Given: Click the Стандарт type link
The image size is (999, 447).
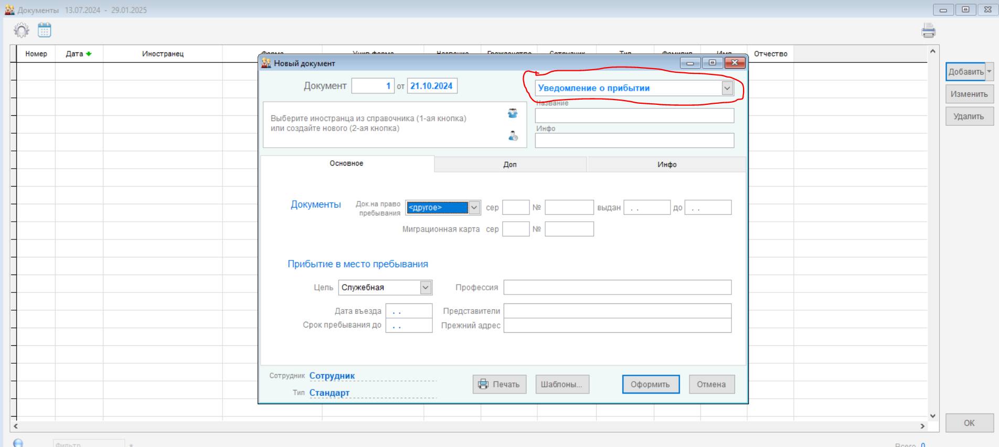Looking at the screenshot, I should pos(330,393).
